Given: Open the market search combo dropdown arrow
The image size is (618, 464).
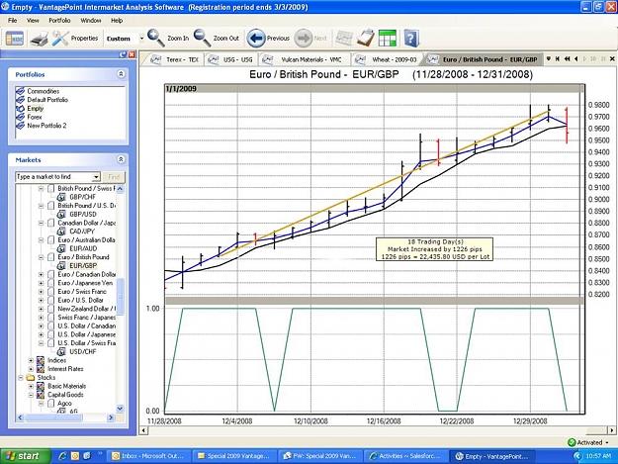Looking at the screenshot, I should pyautogui.click(x=96, y=177).
